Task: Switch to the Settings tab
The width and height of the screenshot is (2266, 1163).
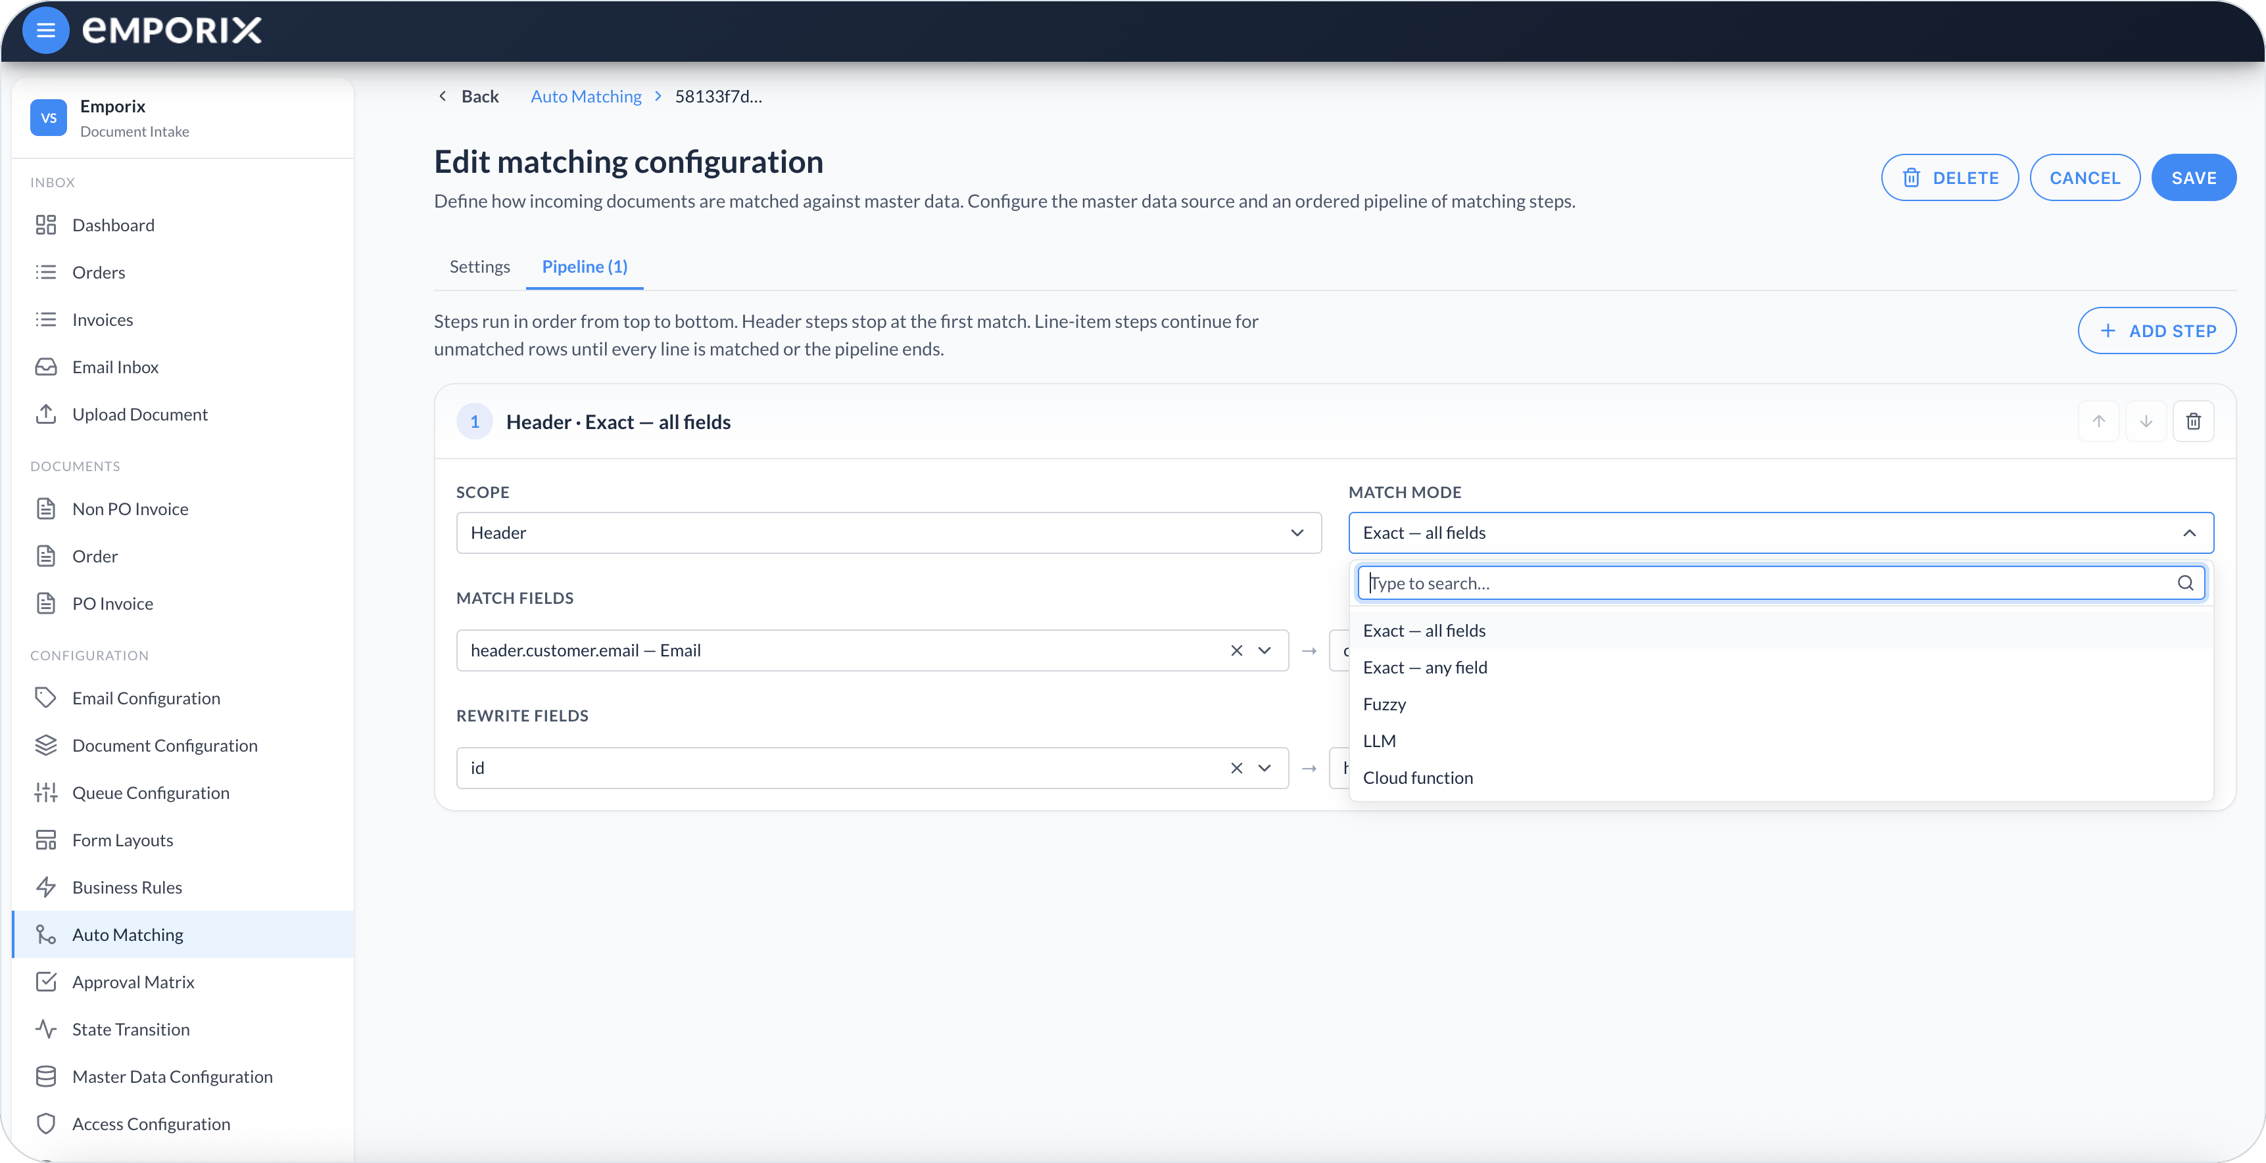Action: pos(479,266)
